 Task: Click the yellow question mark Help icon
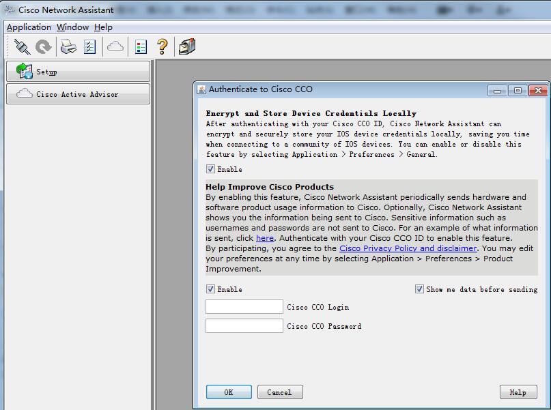(x=162, y=46)
